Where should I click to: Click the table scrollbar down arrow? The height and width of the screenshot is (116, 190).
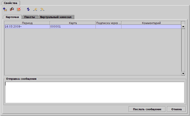[x=183, y=73]
